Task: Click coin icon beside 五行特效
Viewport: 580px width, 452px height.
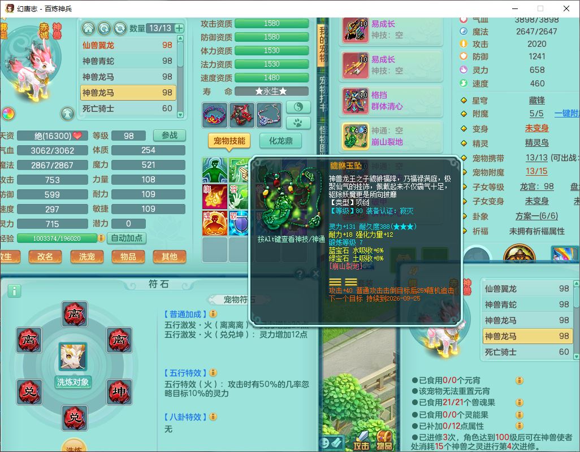Action: click(x=213, y=372)
